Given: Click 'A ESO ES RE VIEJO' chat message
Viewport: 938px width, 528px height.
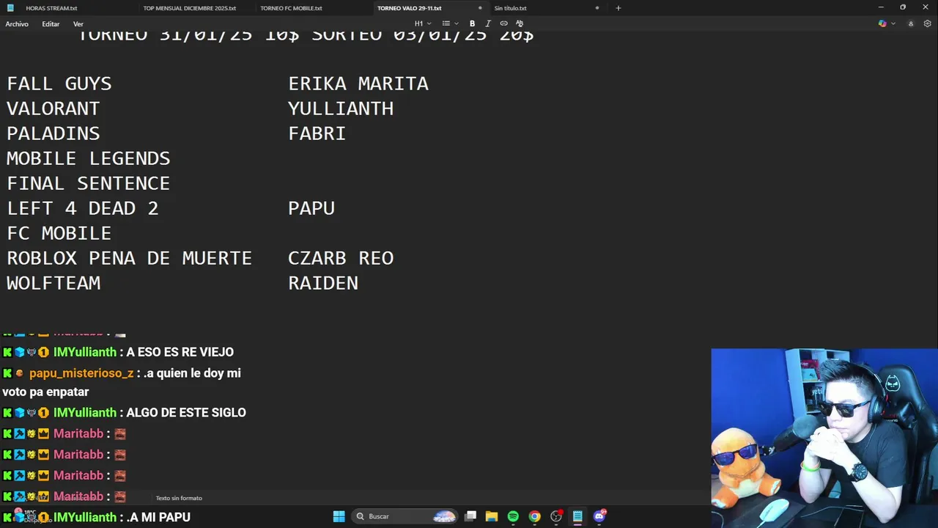Looking at the screenshot, I should (x=180, y=352).
